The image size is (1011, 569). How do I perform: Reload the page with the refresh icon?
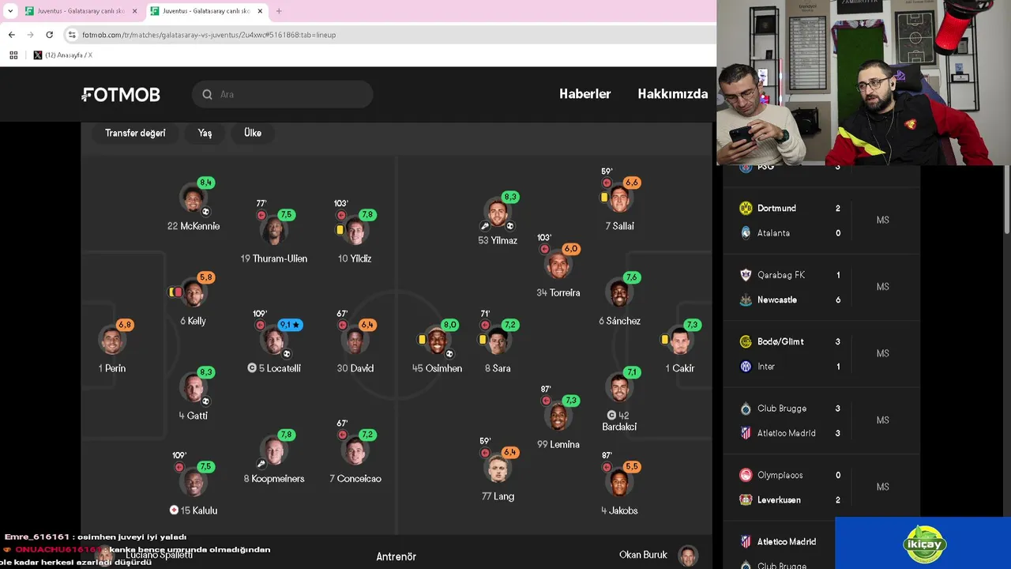click(49, 35)
